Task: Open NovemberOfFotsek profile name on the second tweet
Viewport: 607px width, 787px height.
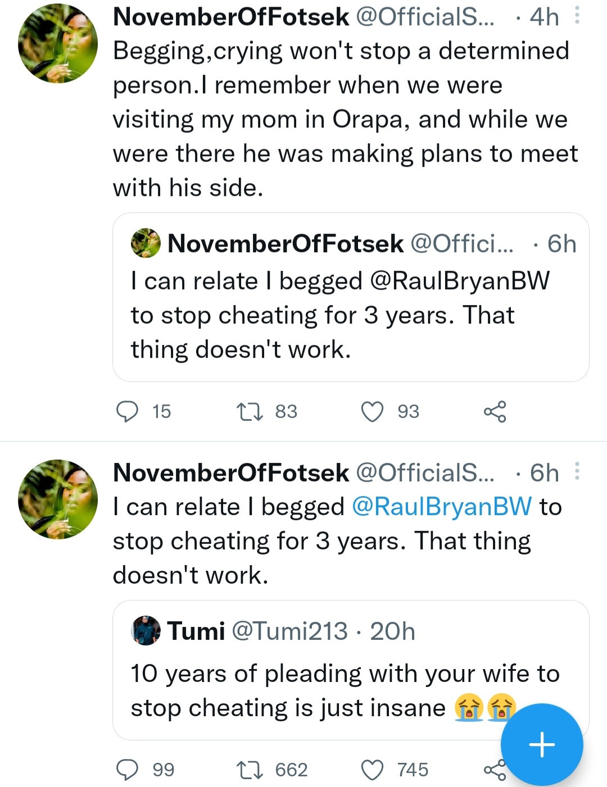Action: [231, 472]
